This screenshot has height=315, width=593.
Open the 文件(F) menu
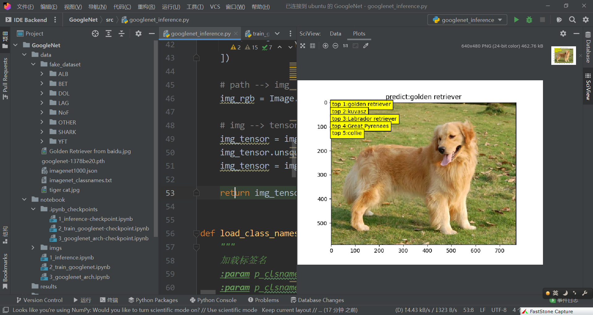pyautogui.click(x=25, y=6)
